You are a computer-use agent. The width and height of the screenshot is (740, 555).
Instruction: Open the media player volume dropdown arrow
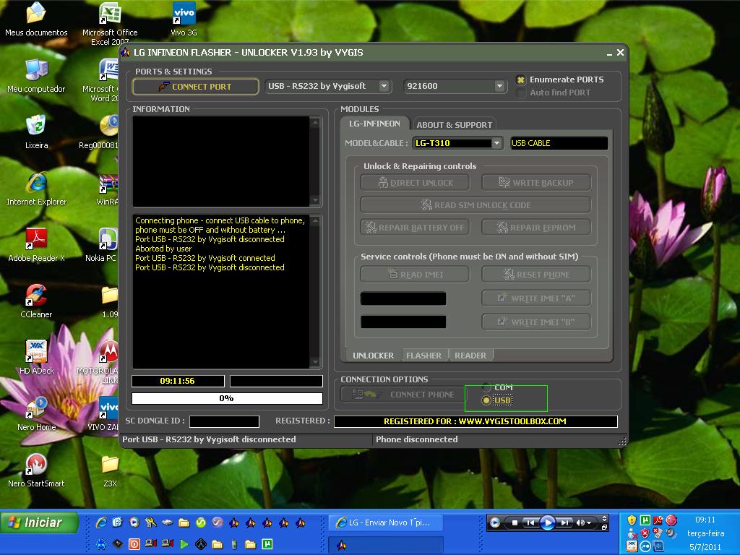[x=589, y=523]
